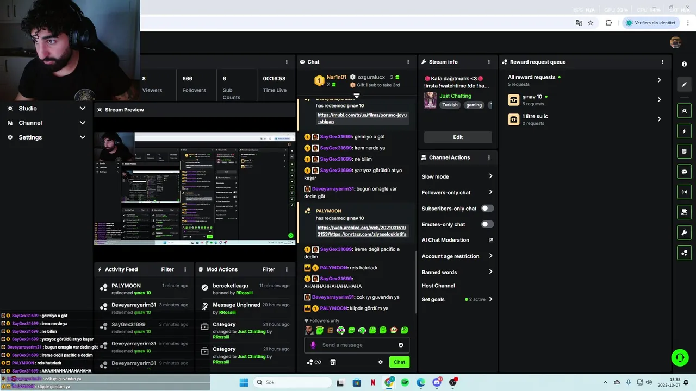
Task: Click the Send a message input field
Action: tap(357, 345)
